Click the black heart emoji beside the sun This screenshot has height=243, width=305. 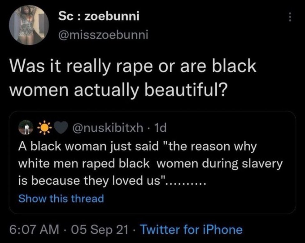(61, 128)
